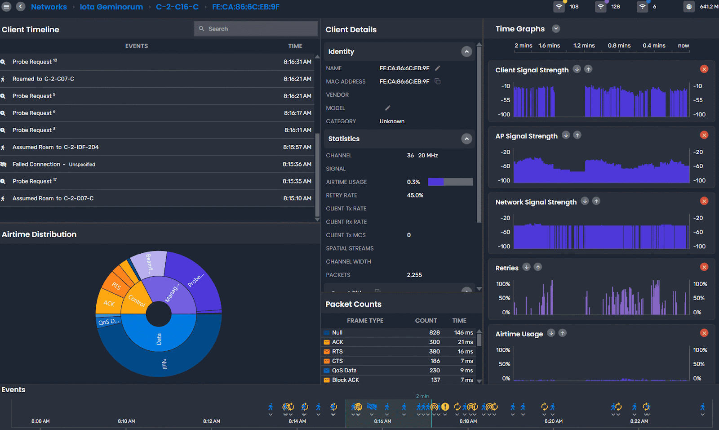Close the Client Signal Strength graph
Viewport: 719px width, 430px height.
point(704,69)
